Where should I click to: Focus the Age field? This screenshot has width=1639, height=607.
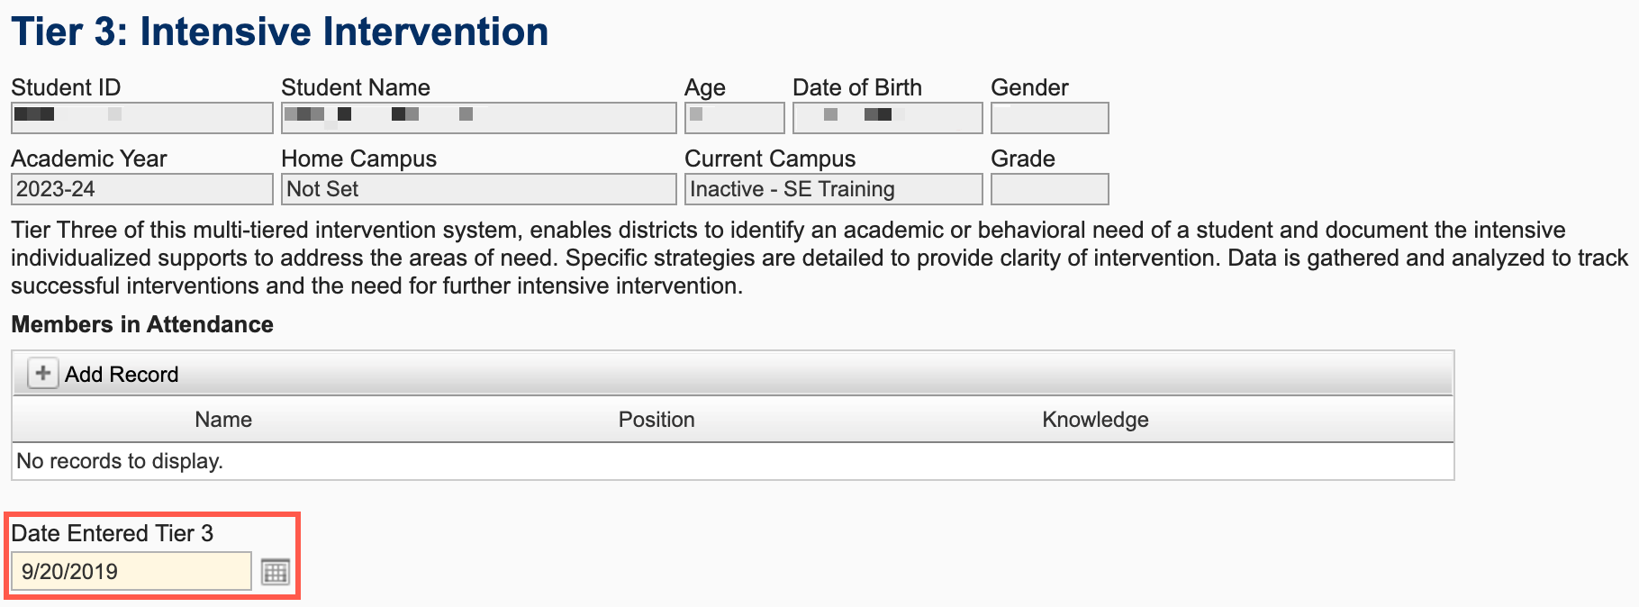[x=734, y=118]
